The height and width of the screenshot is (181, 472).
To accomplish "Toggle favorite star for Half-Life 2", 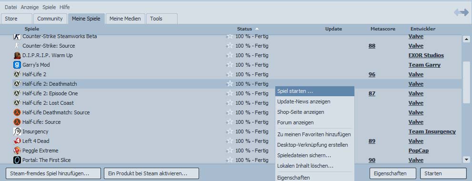I will (x=230, y=74).
